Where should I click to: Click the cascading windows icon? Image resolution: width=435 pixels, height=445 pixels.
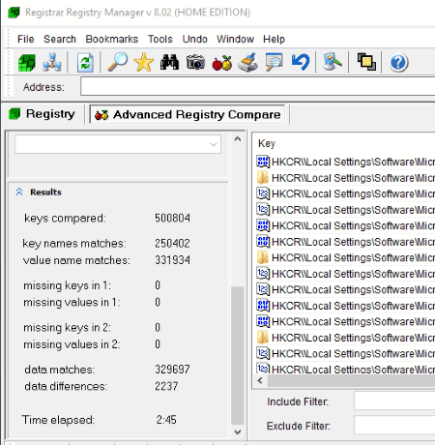click(366, 62)
